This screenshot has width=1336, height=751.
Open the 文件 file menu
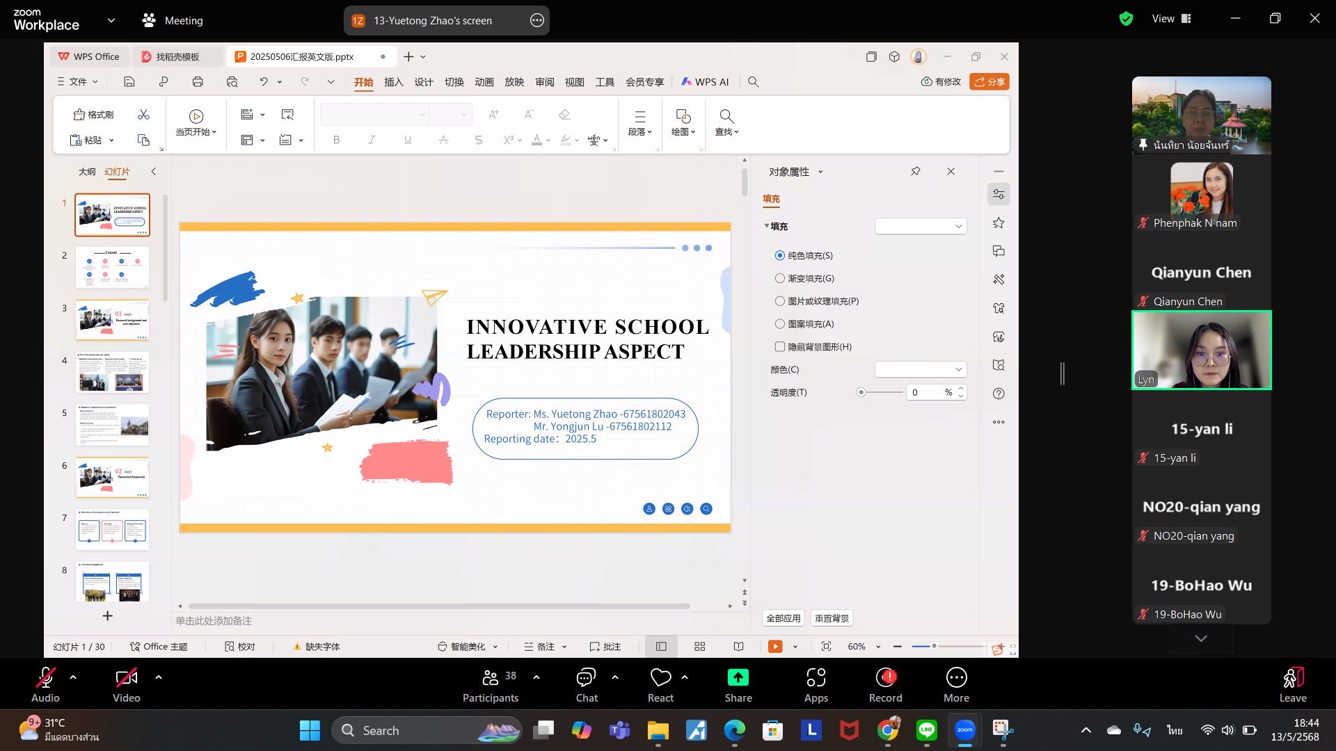point(78,82)
